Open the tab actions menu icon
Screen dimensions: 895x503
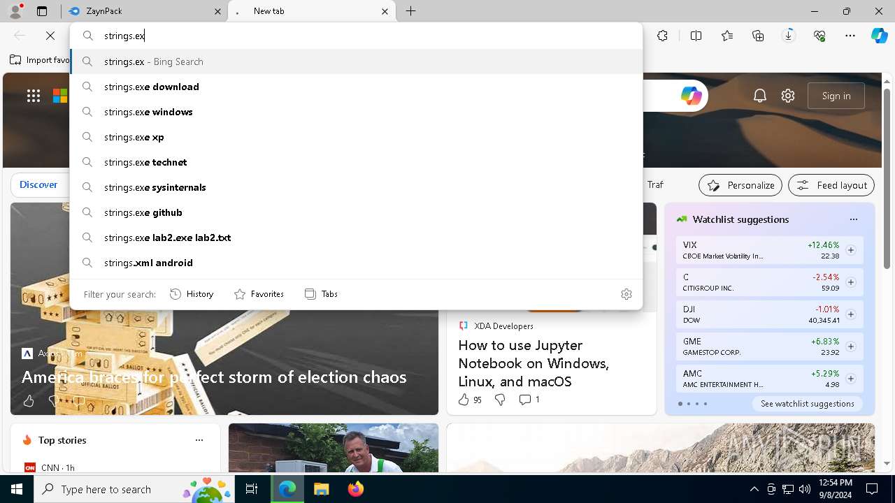click(x=42, y=11)
